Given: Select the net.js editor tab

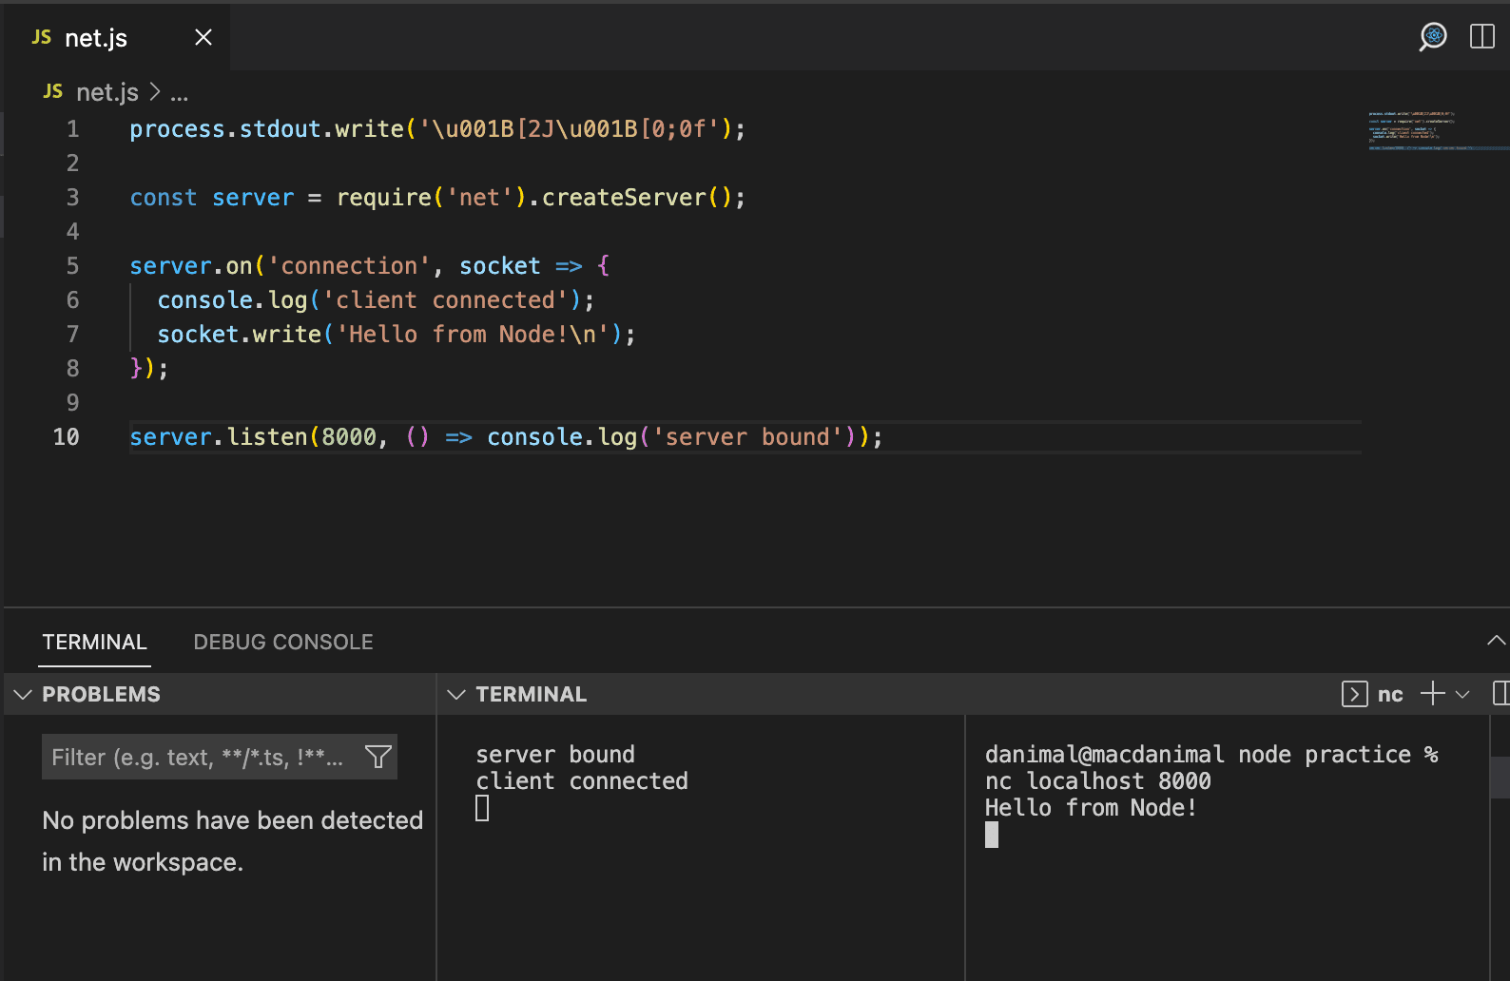Looking at the screenshot, I should [116, 37].
